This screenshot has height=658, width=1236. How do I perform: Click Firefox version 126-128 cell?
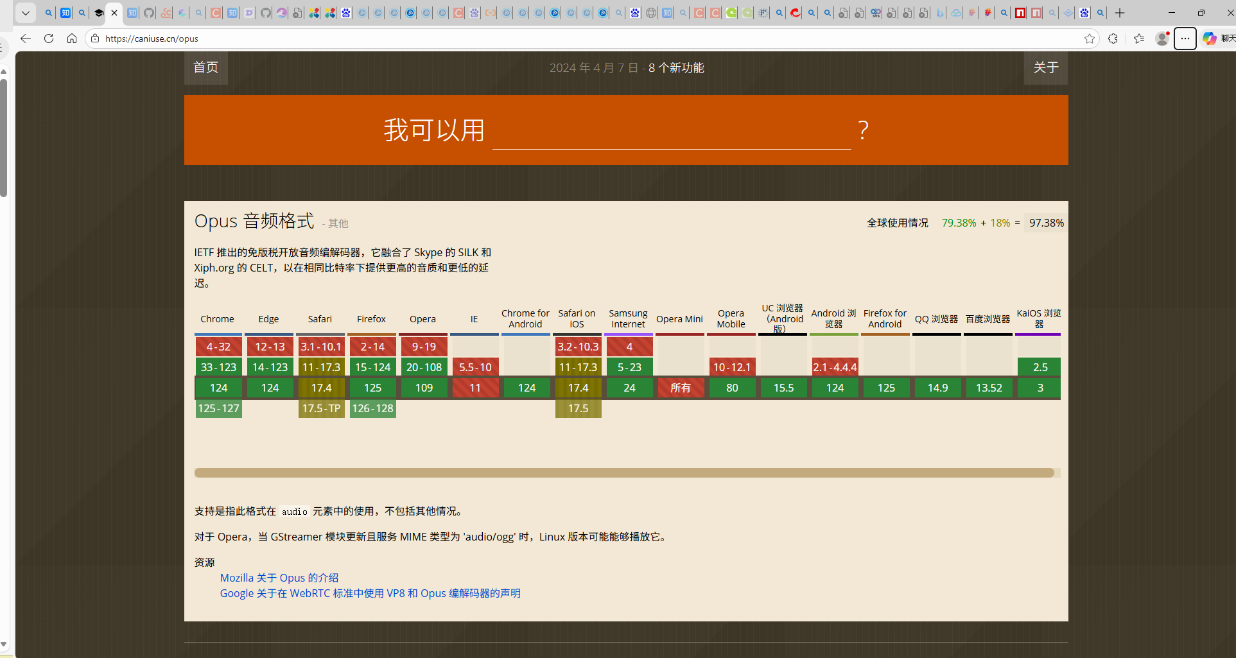tap(373, 408)
